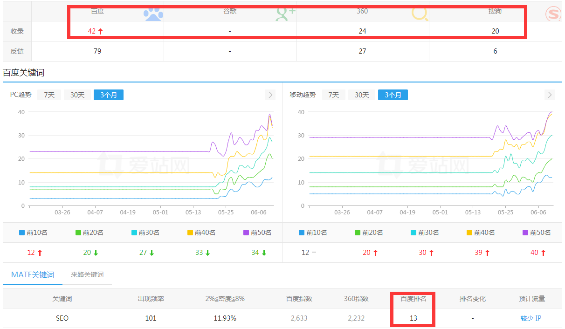The width and height of the screenshot is (565, 329).
Task: Click Sogou 反链 value 6
Action: (x=495, y=51)
